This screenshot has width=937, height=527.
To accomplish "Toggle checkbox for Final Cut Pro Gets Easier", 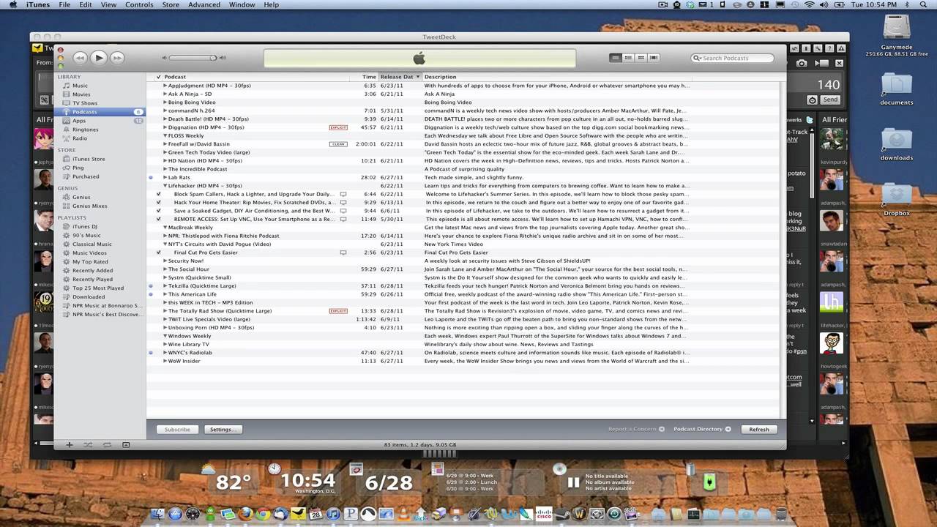I will click(159, 253).
